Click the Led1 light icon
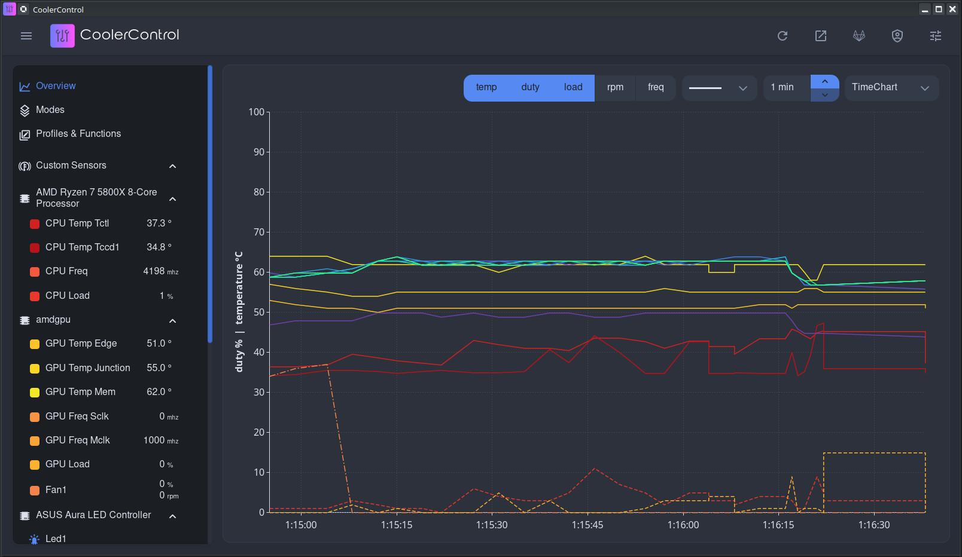This screenshot has height=557, width=962. tap(35, 539)
